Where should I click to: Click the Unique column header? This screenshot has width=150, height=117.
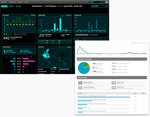pyautogui.click(x=135, y=93)
